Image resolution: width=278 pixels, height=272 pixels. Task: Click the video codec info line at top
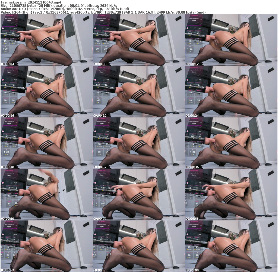coord(103,12)
